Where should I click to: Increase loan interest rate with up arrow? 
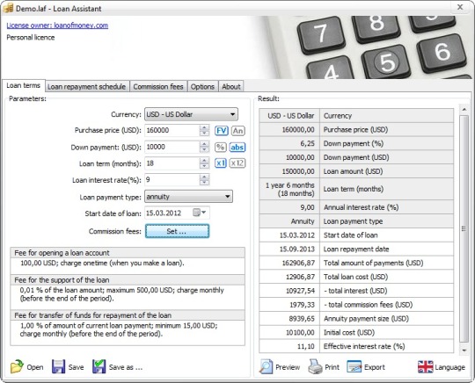204,177
